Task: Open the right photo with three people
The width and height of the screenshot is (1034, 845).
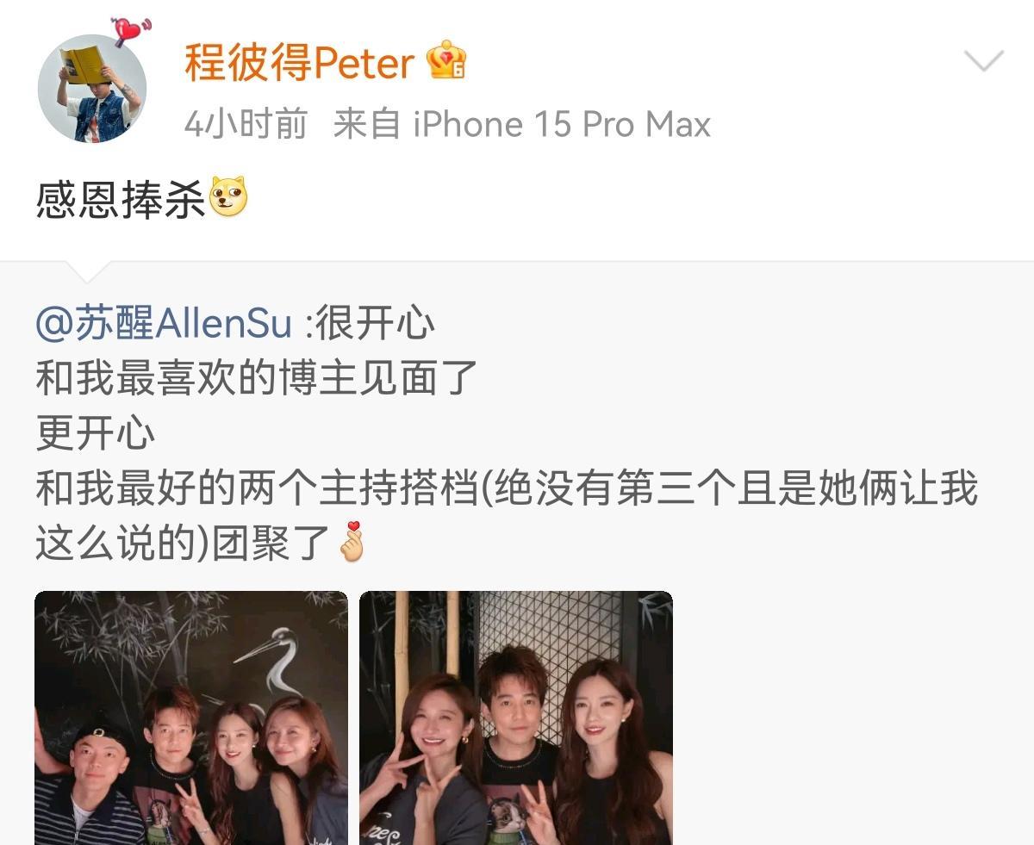Action: tap(516, 718)
